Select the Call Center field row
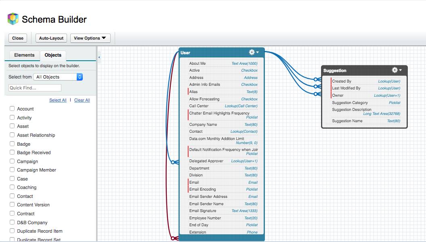 pos(223,106)
